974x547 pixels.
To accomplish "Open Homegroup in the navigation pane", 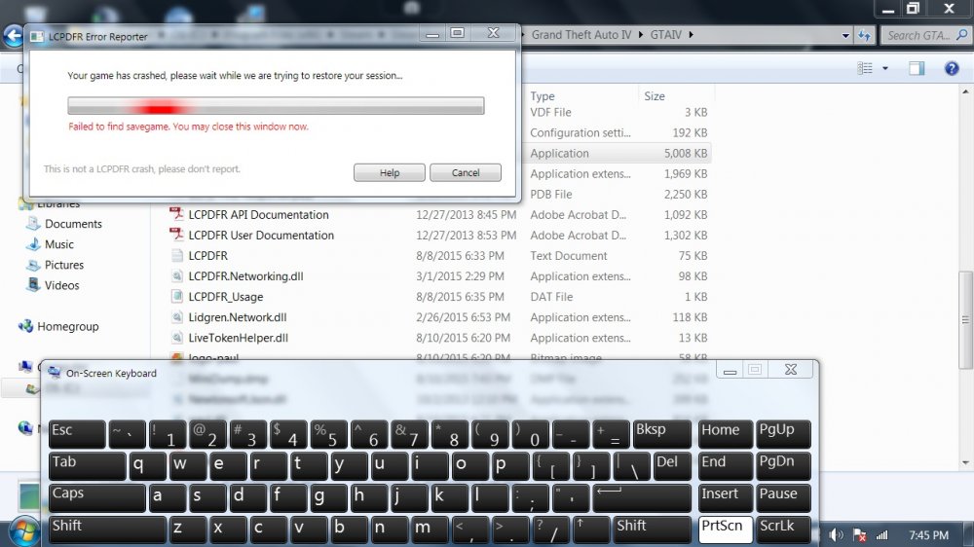I will 68,326.
